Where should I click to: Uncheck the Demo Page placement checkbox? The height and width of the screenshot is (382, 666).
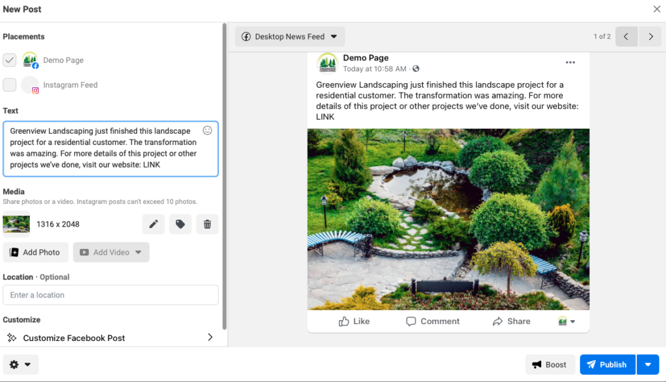tap(9, 60)
